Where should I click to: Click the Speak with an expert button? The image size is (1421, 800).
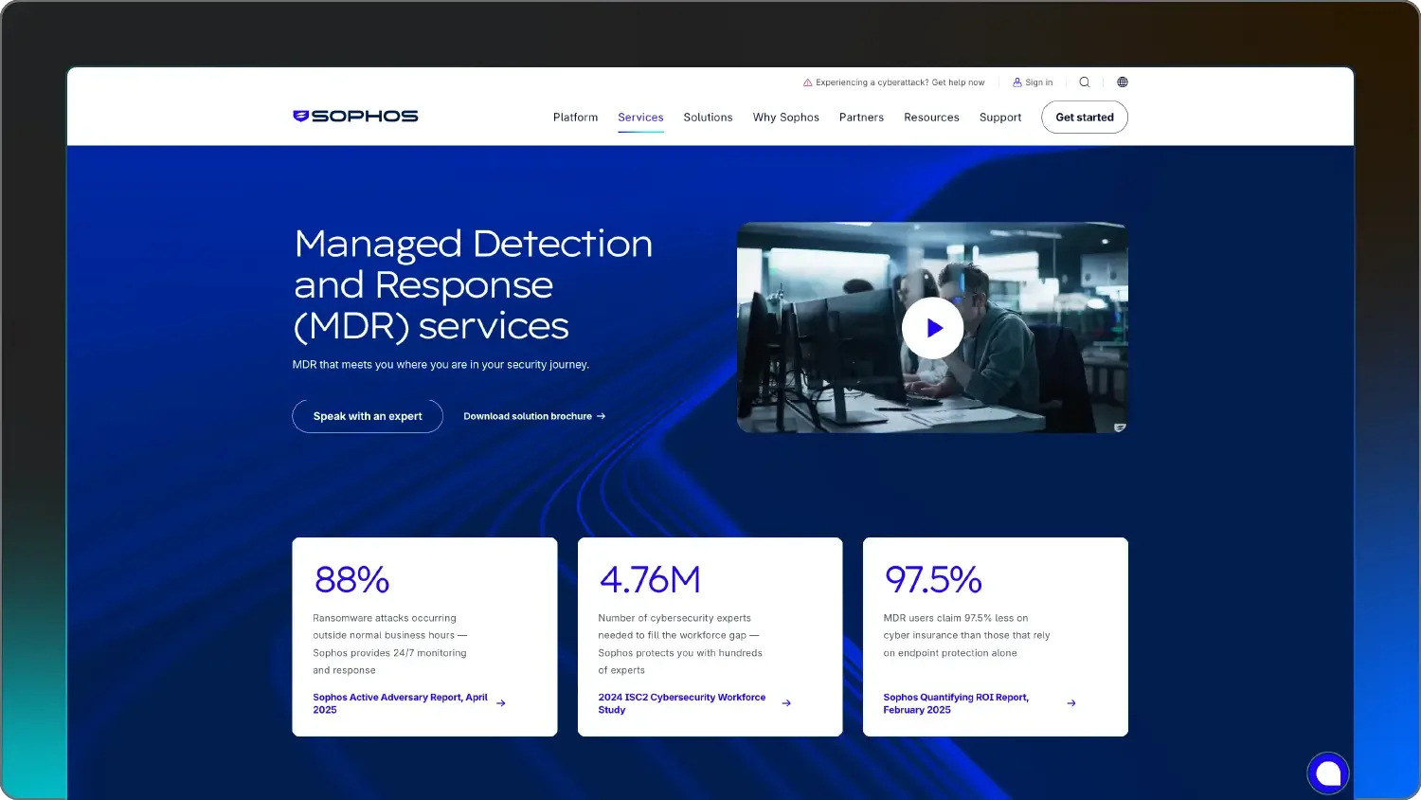coord(367,416)
